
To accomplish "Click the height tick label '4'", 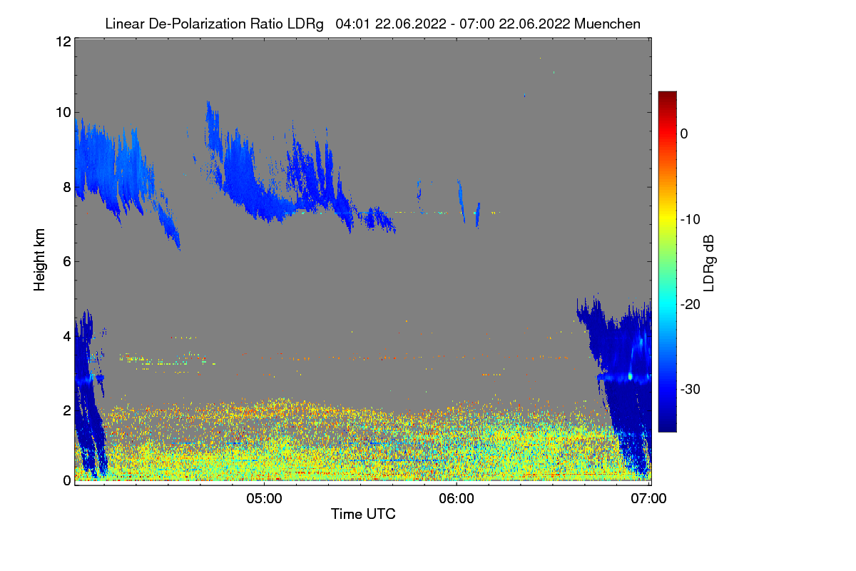I will tap(66, 335).
